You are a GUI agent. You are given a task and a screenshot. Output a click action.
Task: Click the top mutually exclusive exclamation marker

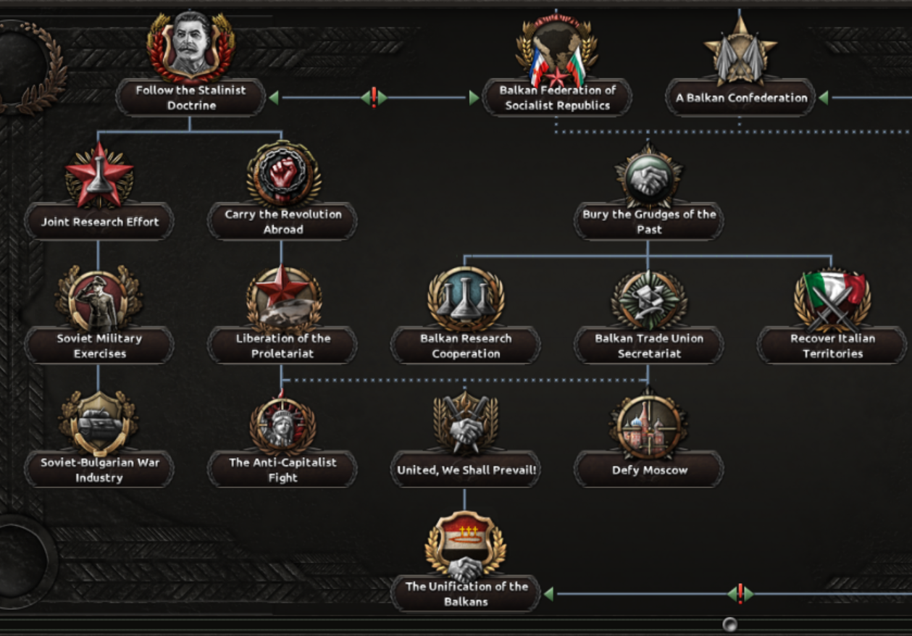click(374, 98)
